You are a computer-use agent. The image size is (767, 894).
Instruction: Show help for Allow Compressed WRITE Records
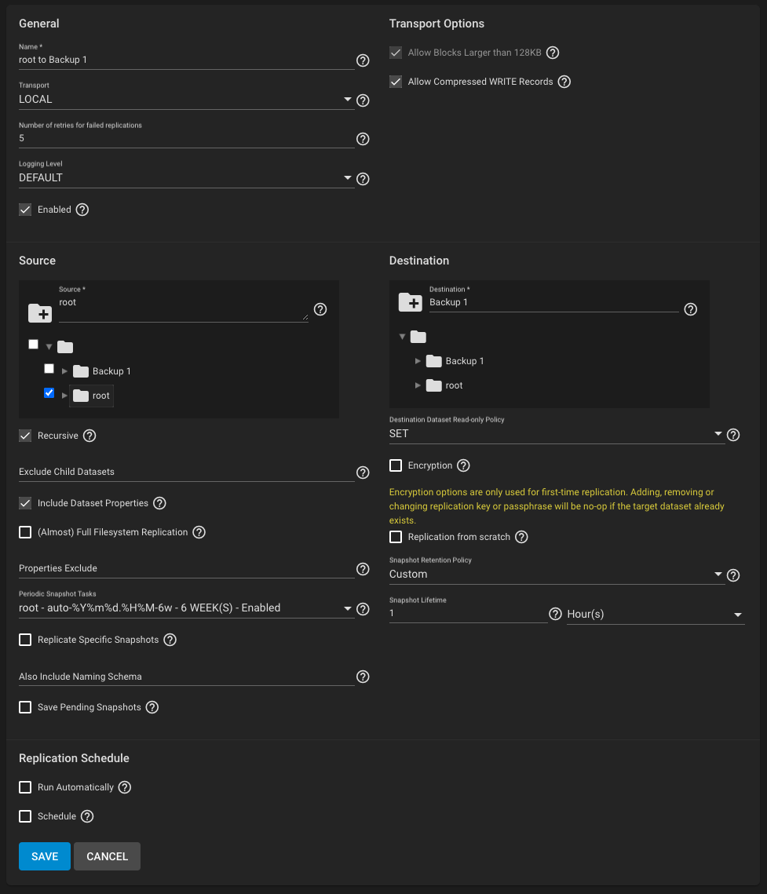(564, 82)
